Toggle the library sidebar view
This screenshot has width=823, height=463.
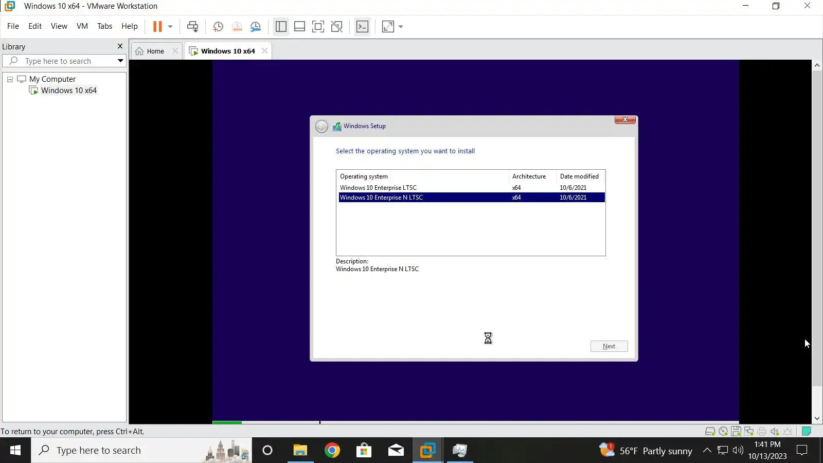coord(281,26)
